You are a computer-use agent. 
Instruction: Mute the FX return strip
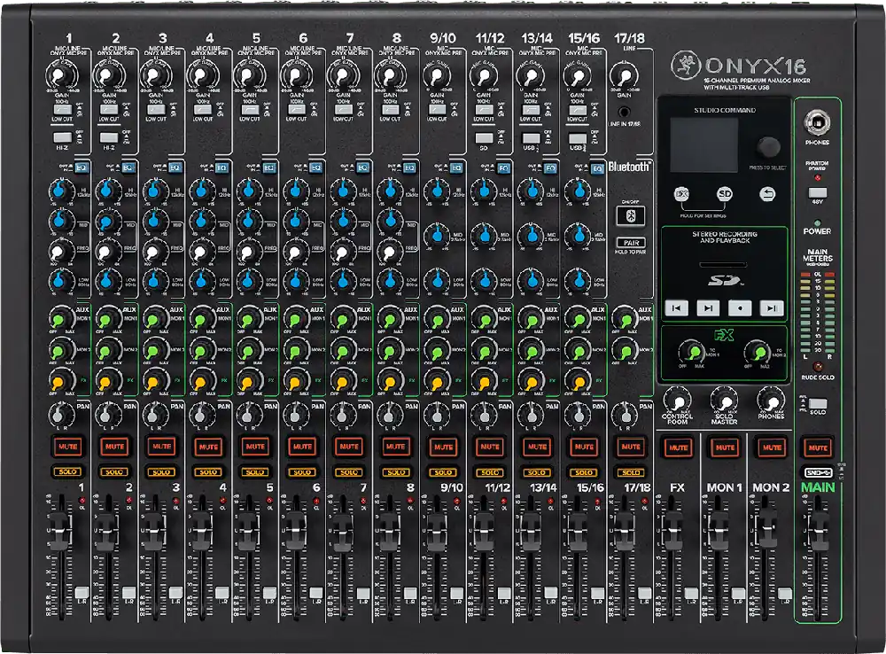click(x=678, y=448)
